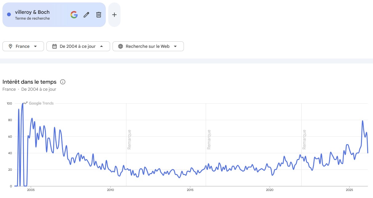Click the Terme de recherche label

(32, 18)
